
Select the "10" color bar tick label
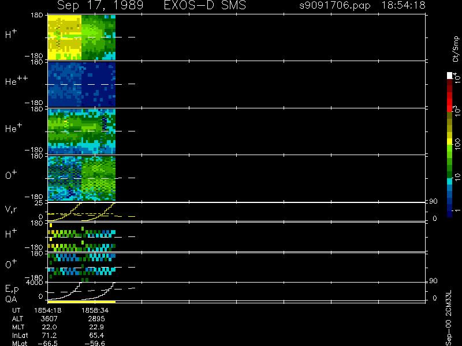pyautogui.click(x=457, y=177)
